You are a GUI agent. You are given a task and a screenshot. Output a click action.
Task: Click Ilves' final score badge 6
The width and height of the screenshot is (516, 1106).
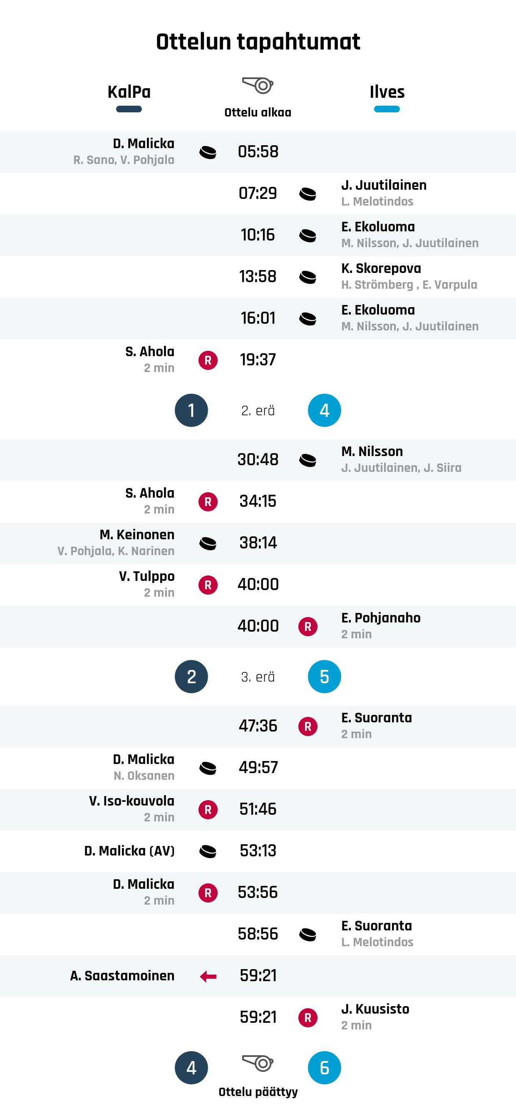pyautogui.click(x=325, y=1068)
